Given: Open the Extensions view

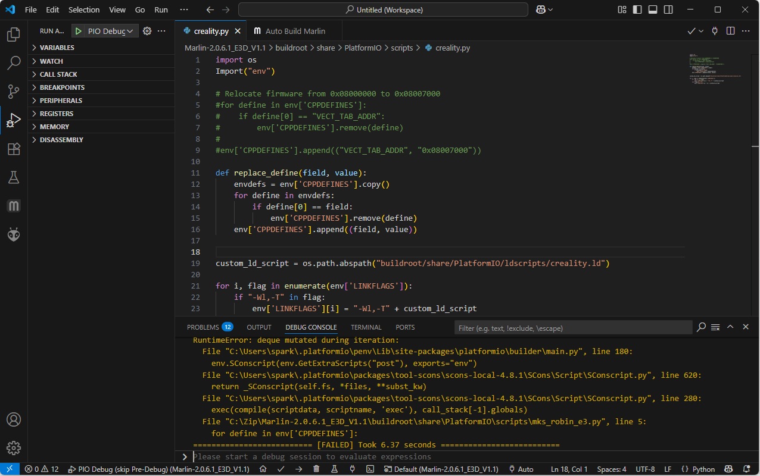Looking at the screenshot, I should [x=14, y=149].
